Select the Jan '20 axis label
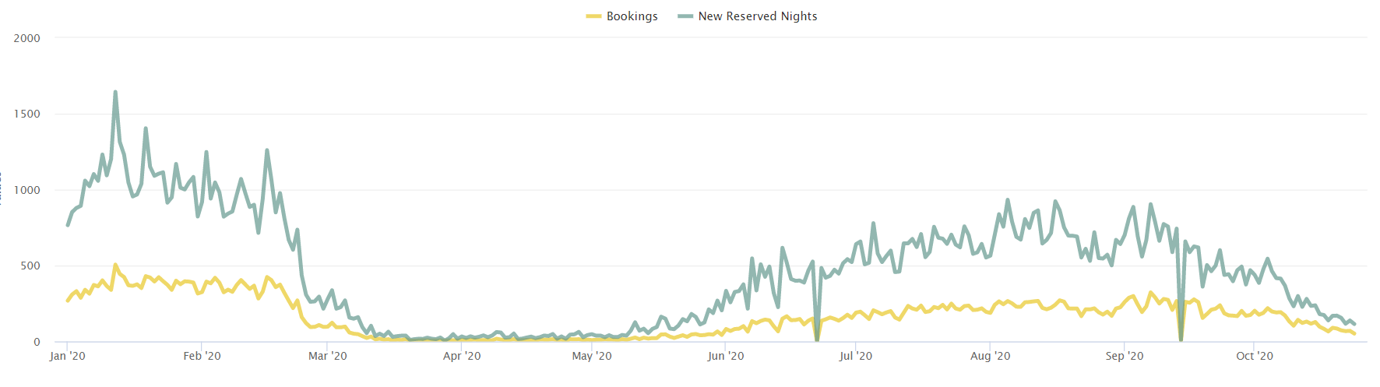 (x=68, y=356)
